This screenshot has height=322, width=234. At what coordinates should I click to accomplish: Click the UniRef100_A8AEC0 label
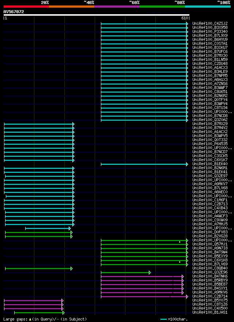click(210, 192)
